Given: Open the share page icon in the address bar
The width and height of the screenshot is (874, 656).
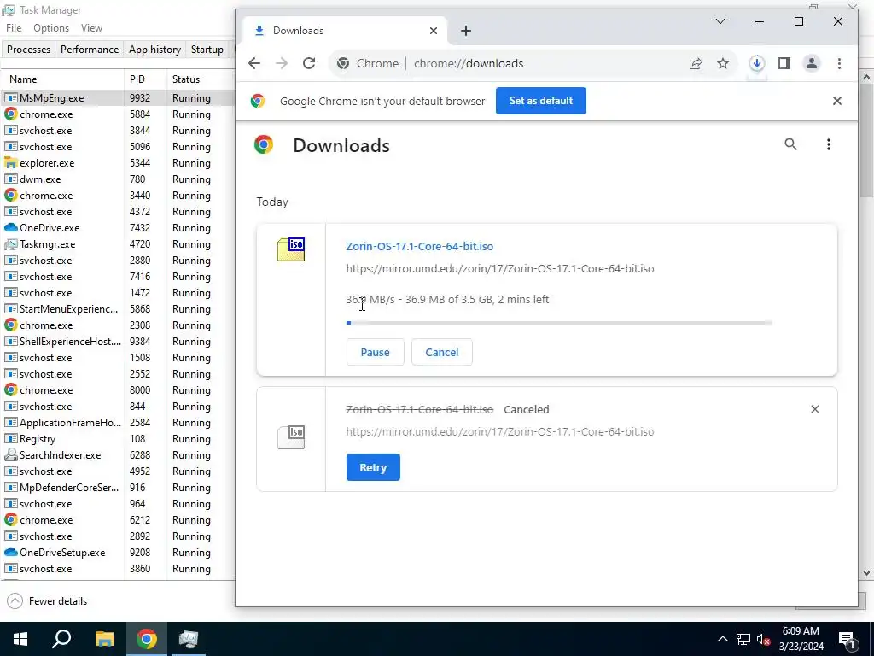Looking at the screenshot, I should click(696, 63).
